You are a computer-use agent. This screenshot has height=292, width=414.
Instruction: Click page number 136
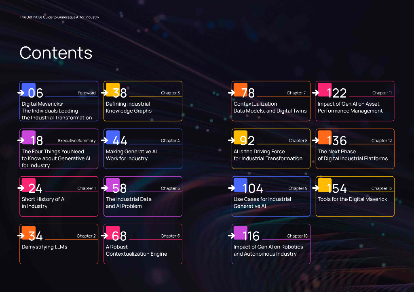pyautogui.click(x=337, y=141)
